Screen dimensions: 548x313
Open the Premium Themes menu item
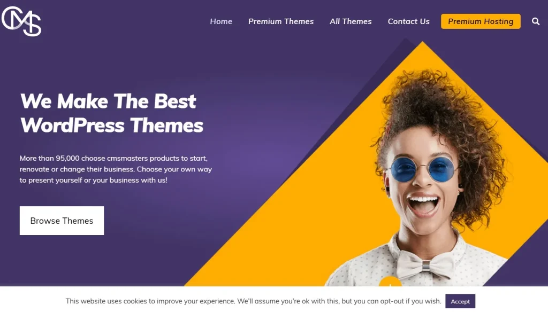280,21
